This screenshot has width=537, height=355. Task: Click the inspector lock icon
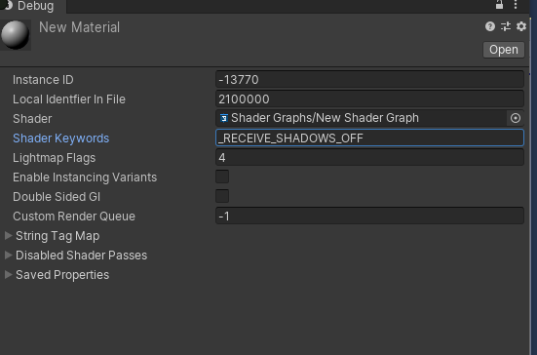[499, 5]
